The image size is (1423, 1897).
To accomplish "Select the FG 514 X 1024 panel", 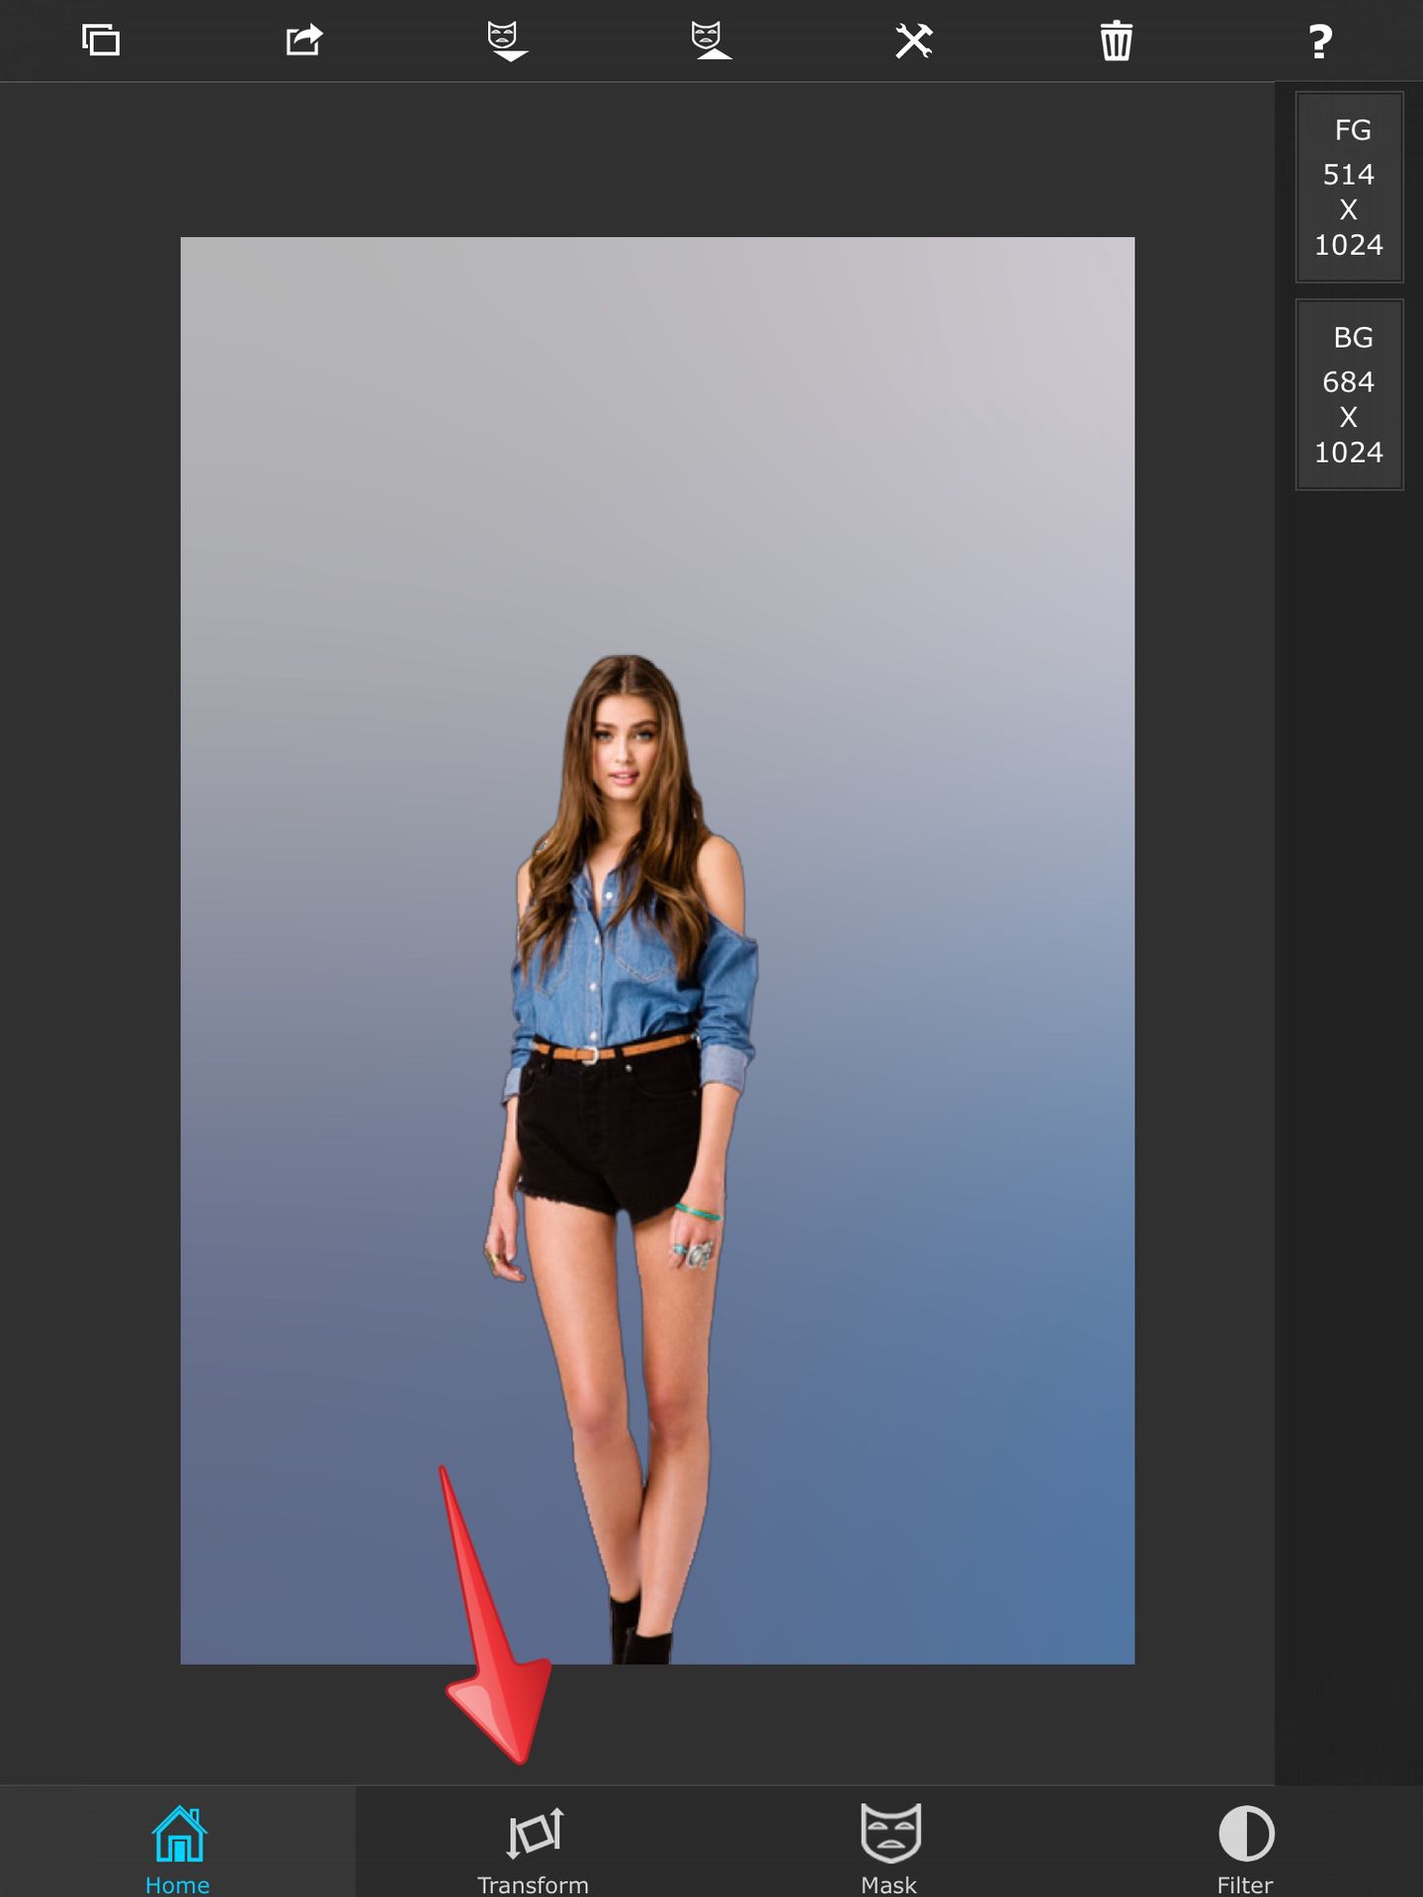I will pyautogui.click(x=1349, y=187).
